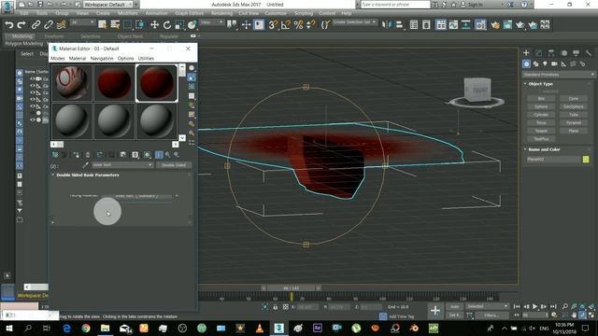Activate the Select and Scale tool
The height and width of the screenshot is (336, 598).
179,25
